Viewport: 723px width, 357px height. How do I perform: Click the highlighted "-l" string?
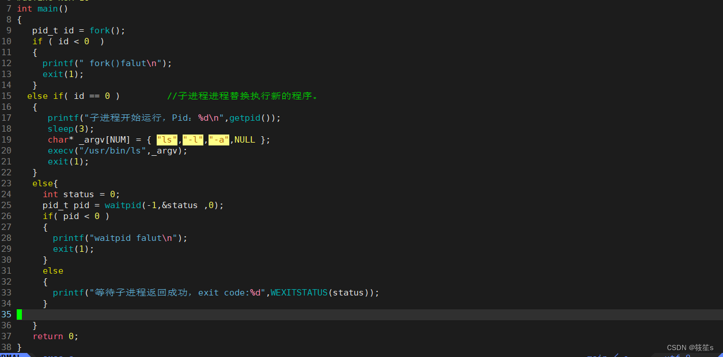tap(193, 140)
